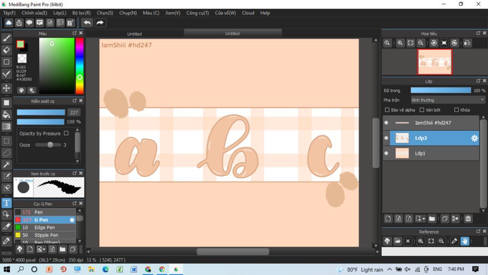Select the Move tool
This screenshot has height=275, width=488.
pyautogui.click(x=6, y=88)
